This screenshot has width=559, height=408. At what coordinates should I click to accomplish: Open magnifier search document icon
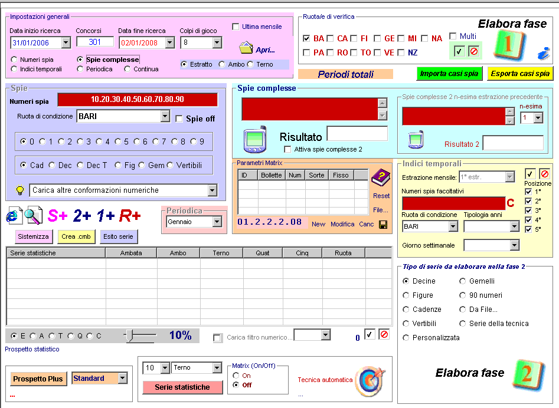(x=33, y=215)
